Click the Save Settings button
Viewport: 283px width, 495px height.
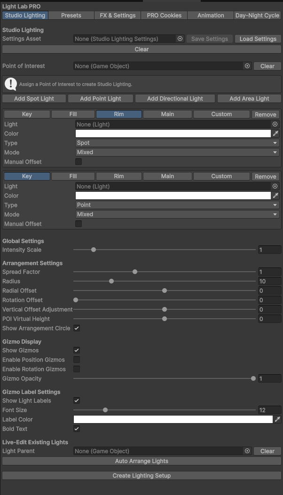209,39
